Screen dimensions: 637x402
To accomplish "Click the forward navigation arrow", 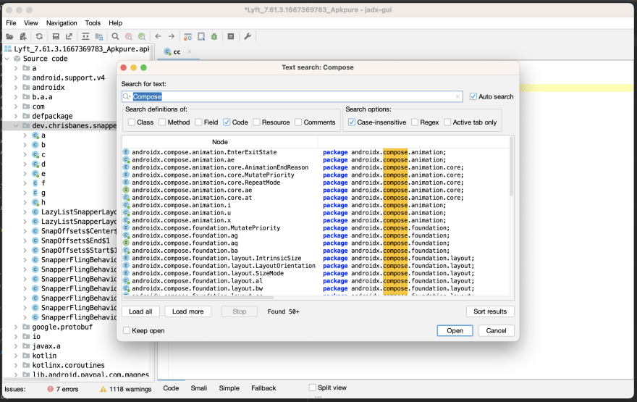I will point(172,37).
